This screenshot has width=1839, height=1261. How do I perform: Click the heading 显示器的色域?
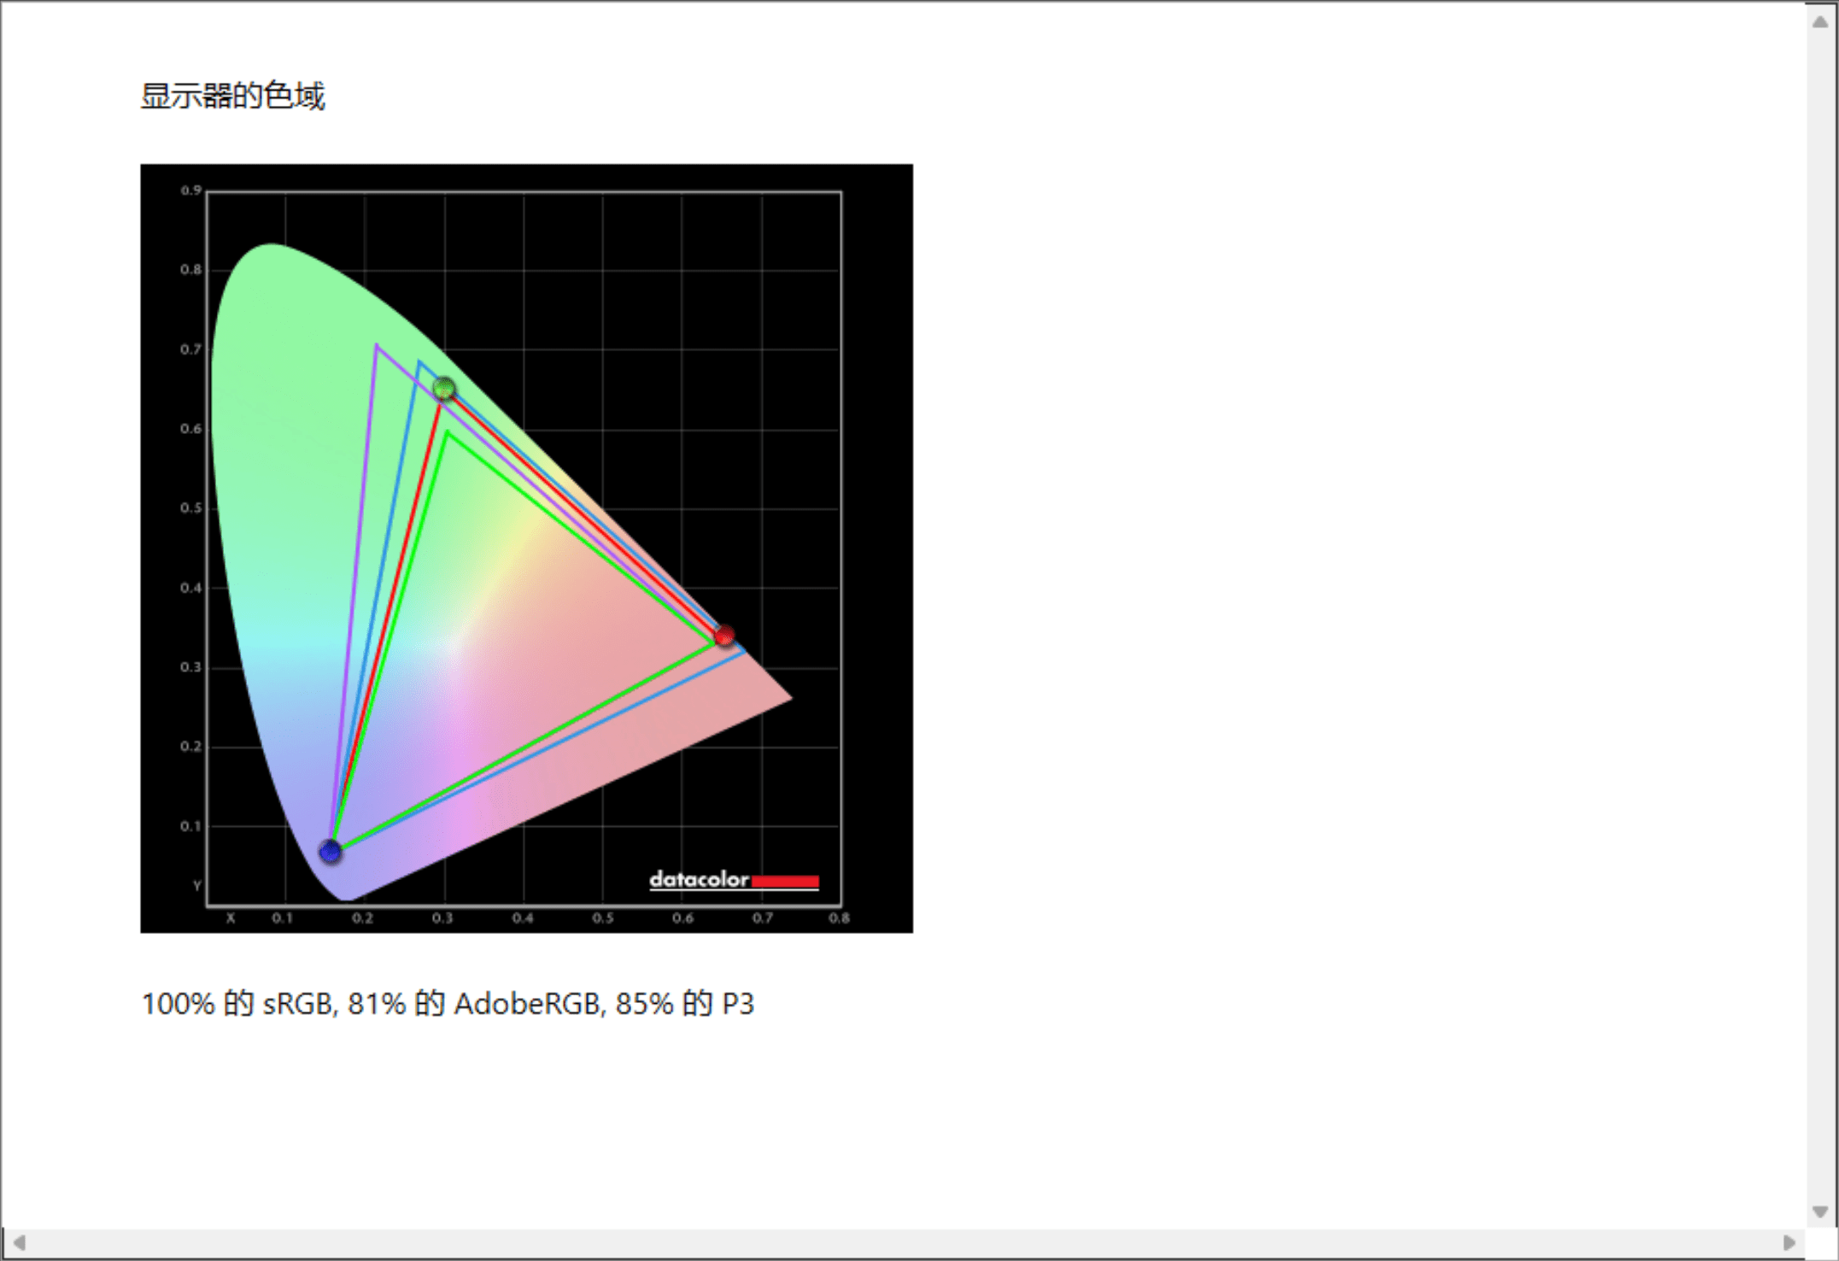click(x=232, y=96)
